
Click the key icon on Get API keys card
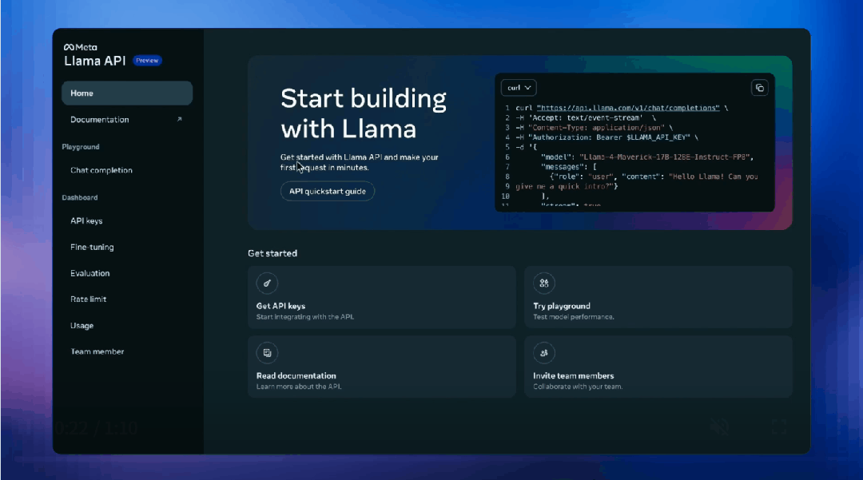point(267,284)
